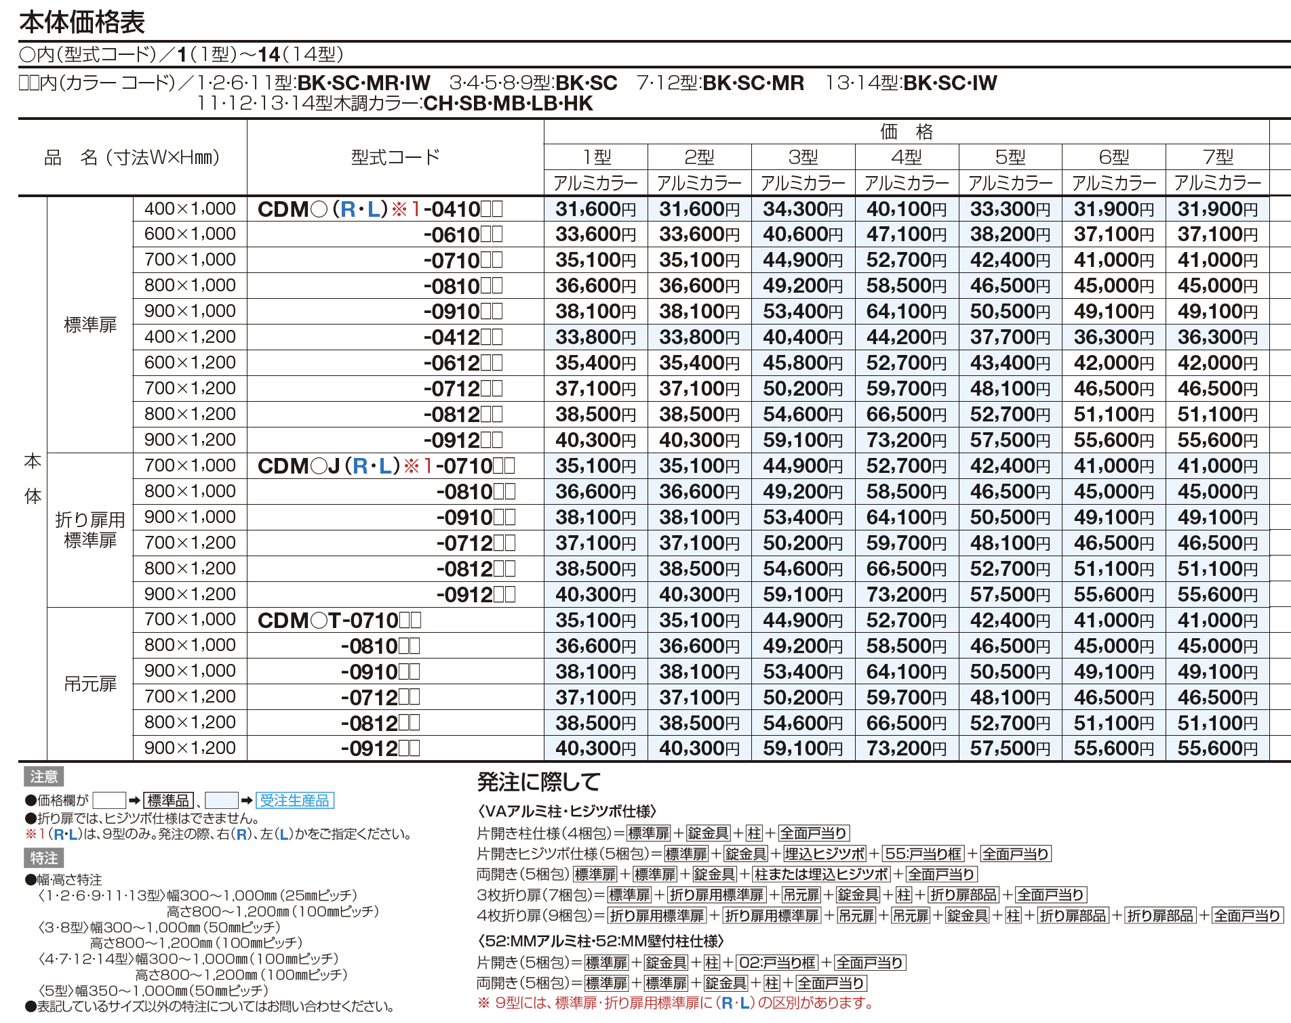Select the 折り扉用標準扉 row group label
The image size is (1291, 1023).
[90, 530]
